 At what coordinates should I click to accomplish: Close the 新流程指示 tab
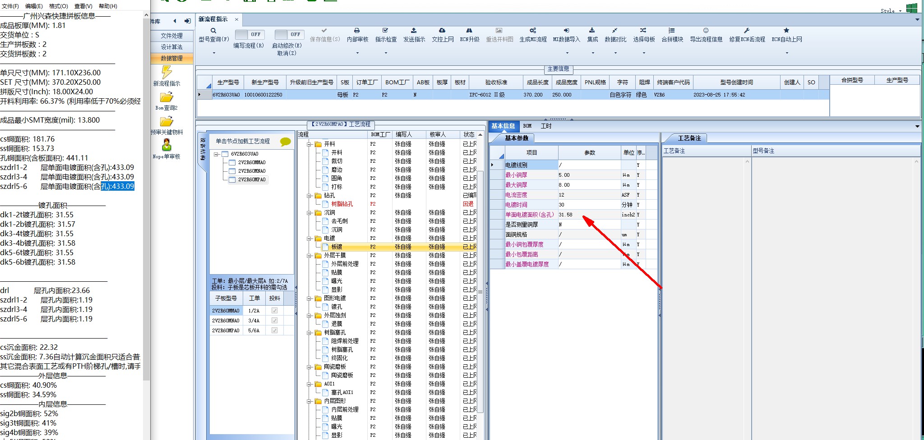coord(236,19)
